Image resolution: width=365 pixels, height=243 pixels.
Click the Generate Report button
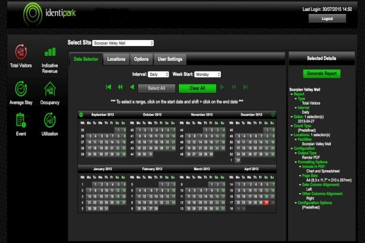(322, 74)
